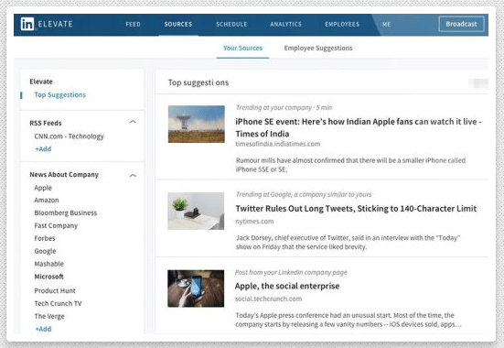Click the Today's Apple press conference description

point(349,320)
